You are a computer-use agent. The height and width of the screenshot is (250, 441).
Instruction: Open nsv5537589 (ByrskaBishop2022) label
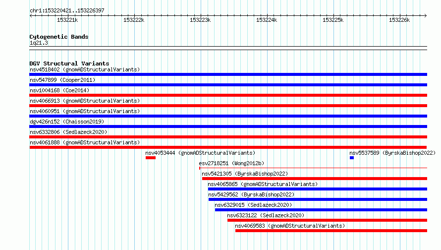pos(392,153)
